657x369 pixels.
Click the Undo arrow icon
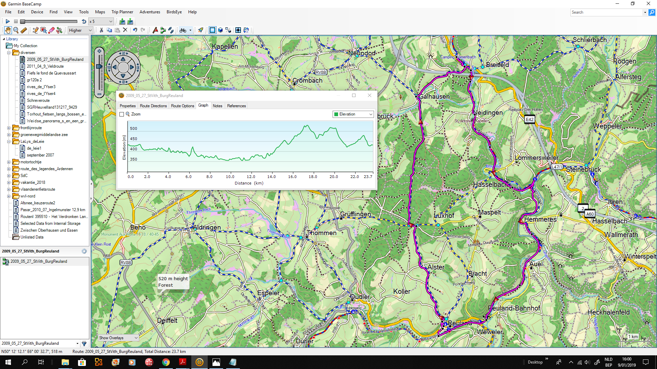[x=135, y=30]
